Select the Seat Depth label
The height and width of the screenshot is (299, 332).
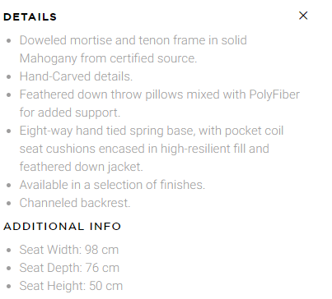(x=50, y=268)
